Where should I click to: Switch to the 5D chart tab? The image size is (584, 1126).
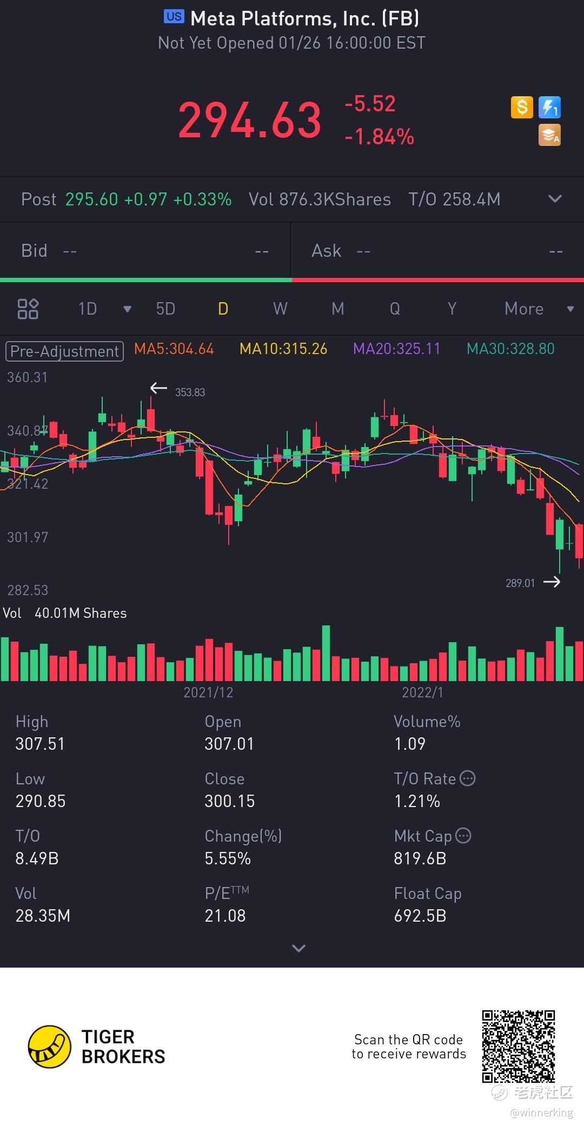click(165, 309)
